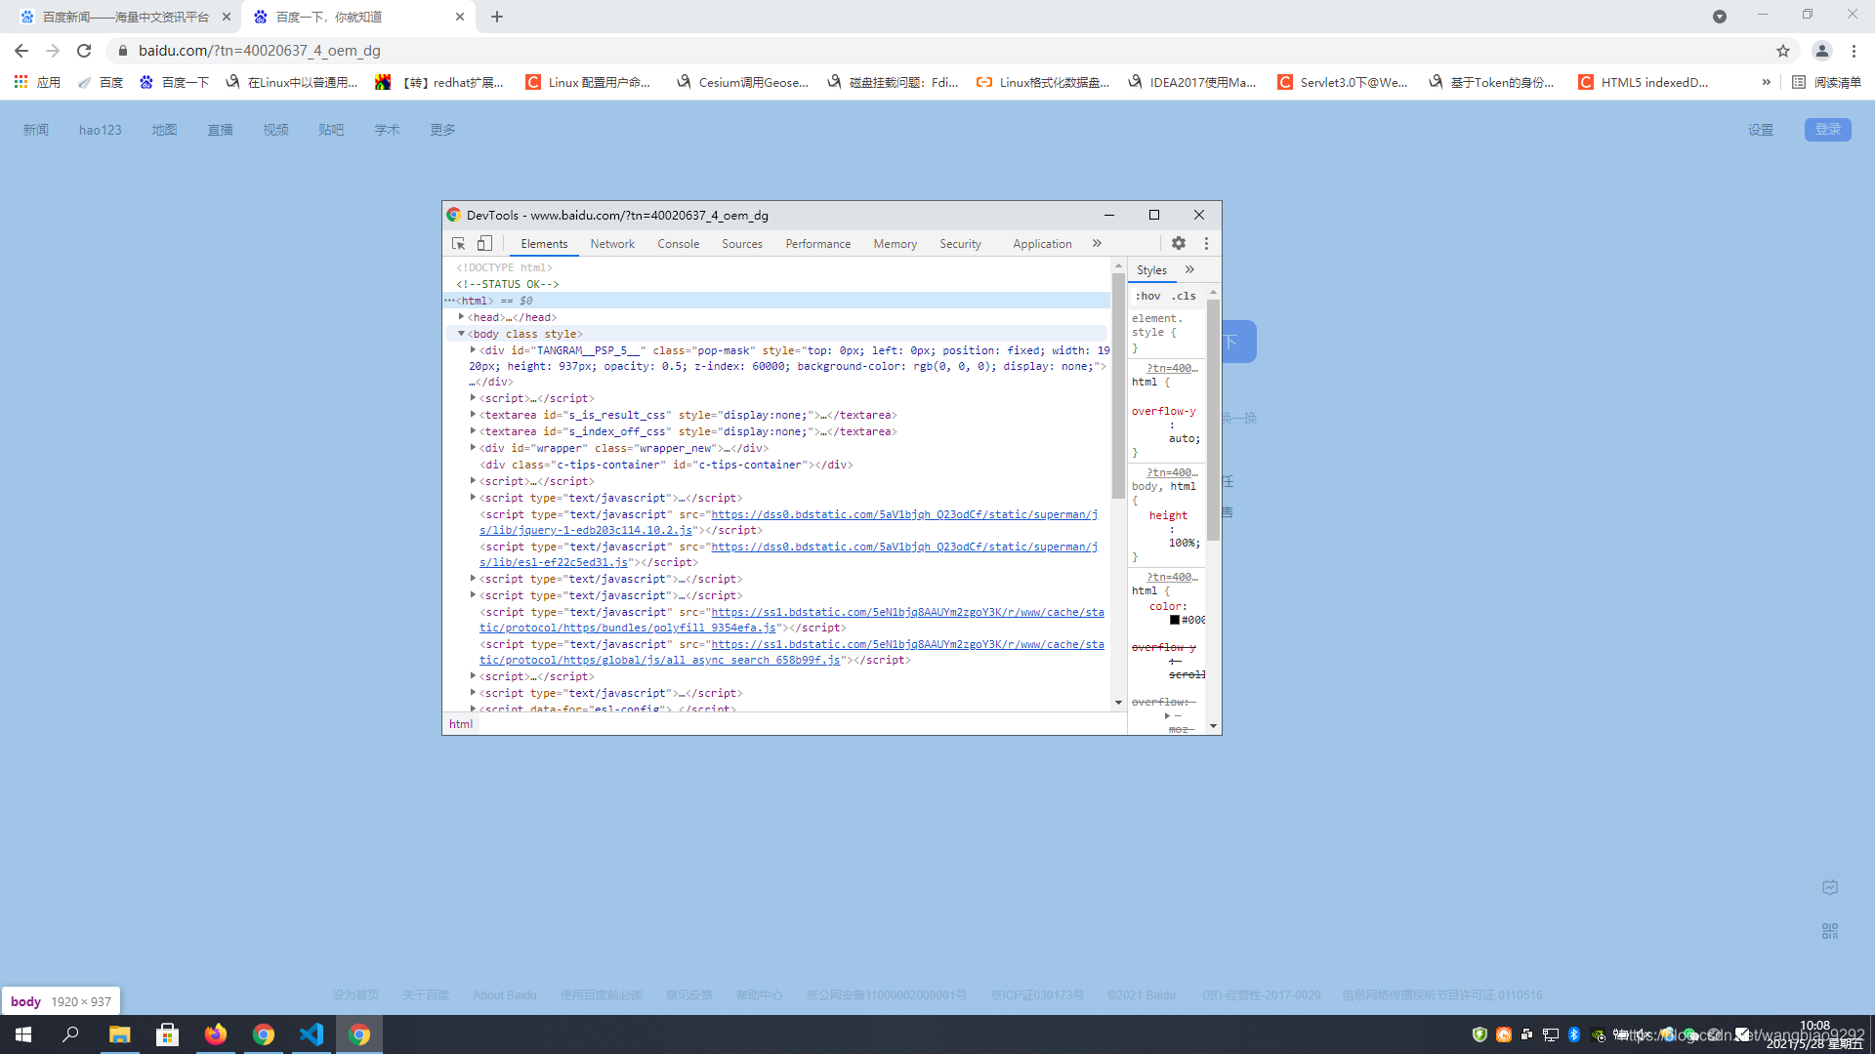Image resolution: width=1875 pixels, height=1054 pixels.
Task: Click the Sources panel tab
Action: (x=742, y=243)
